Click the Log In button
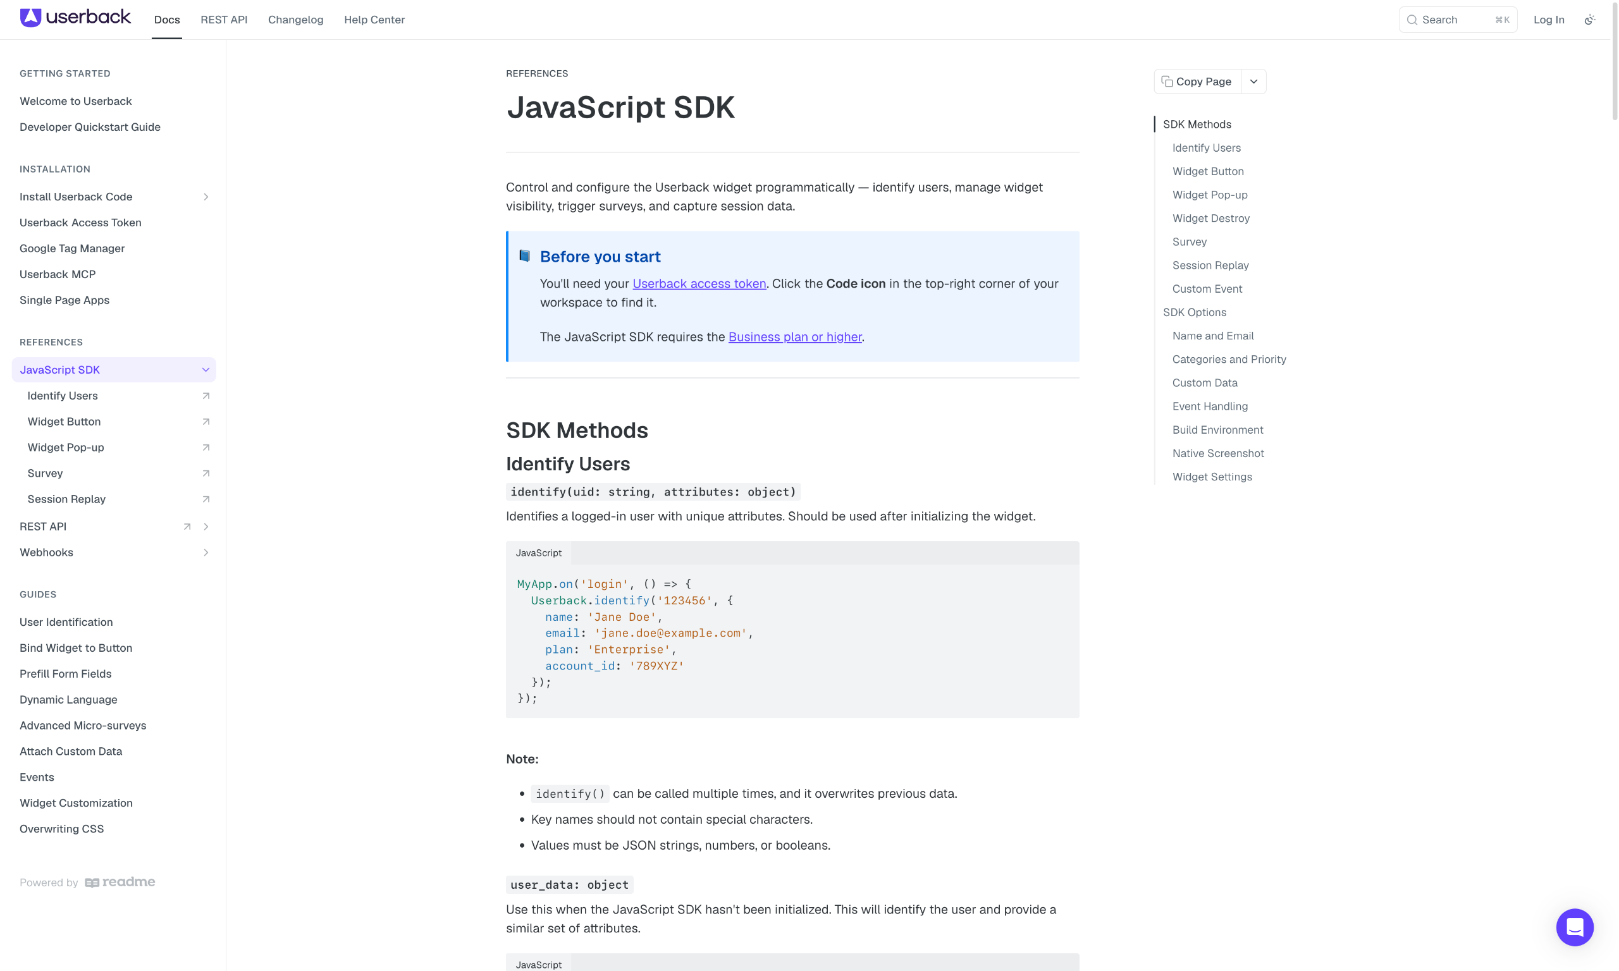The height and width of the screenshot is (971, 1619). pos(1548,20)
